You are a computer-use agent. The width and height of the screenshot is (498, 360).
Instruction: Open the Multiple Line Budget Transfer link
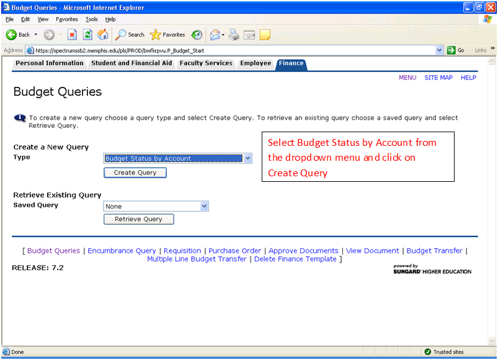point(197,259)
